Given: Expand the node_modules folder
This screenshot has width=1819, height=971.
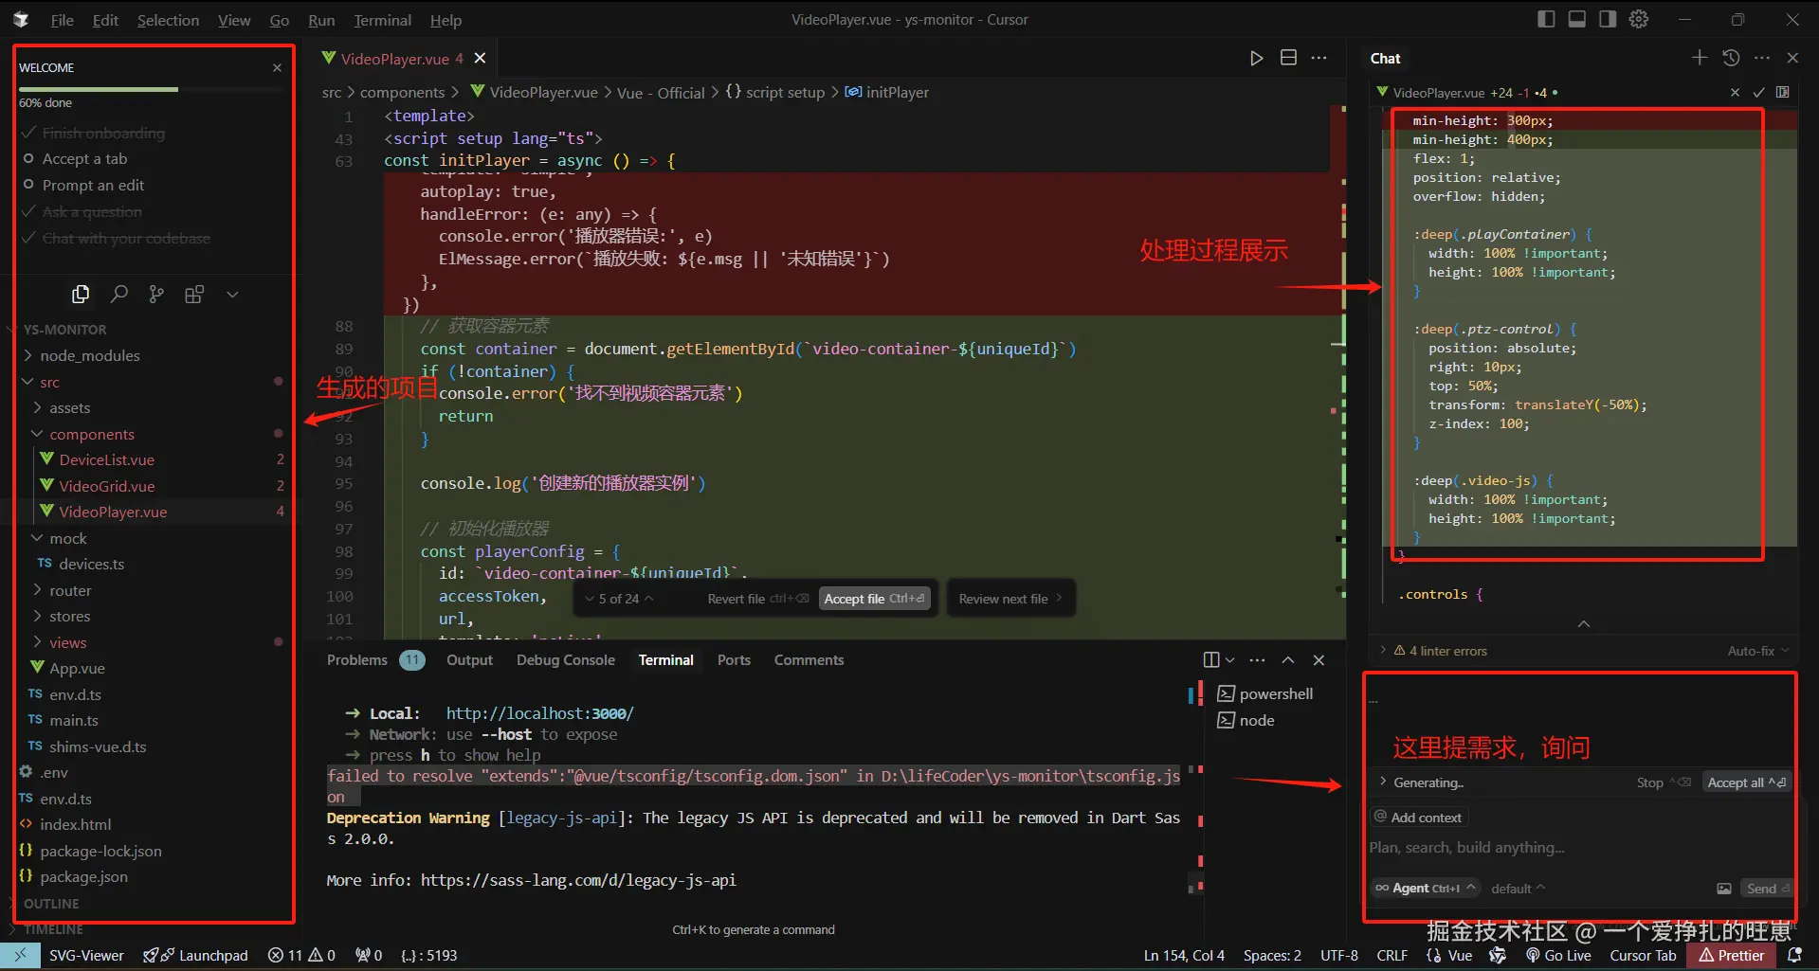Looking at the screenshot, I should [x=90, y=355].
